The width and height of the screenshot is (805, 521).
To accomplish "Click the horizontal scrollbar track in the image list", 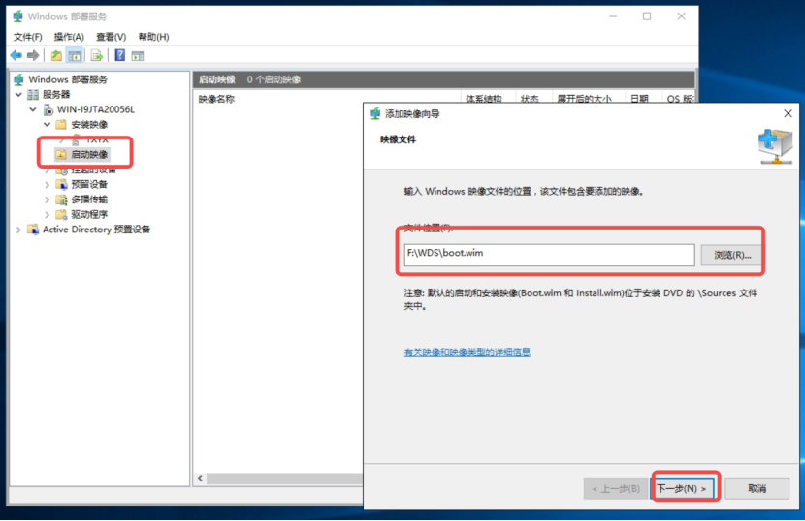I will point(285,478).
